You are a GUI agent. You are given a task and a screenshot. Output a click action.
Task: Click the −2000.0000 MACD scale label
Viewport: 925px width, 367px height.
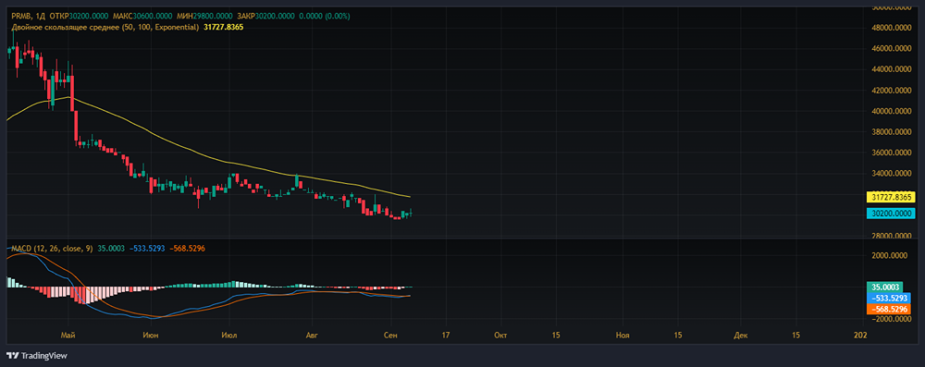891,319
